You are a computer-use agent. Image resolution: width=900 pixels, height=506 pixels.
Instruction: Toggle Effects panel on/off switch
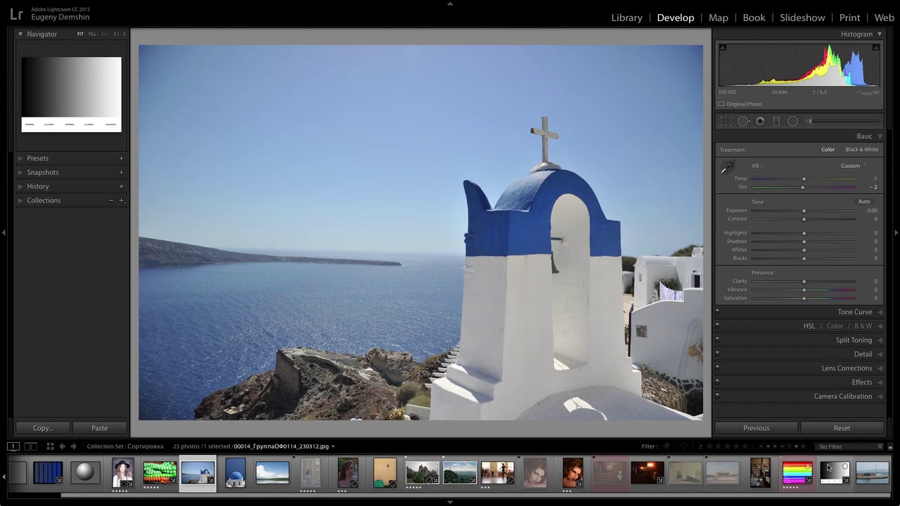point(717,382)
